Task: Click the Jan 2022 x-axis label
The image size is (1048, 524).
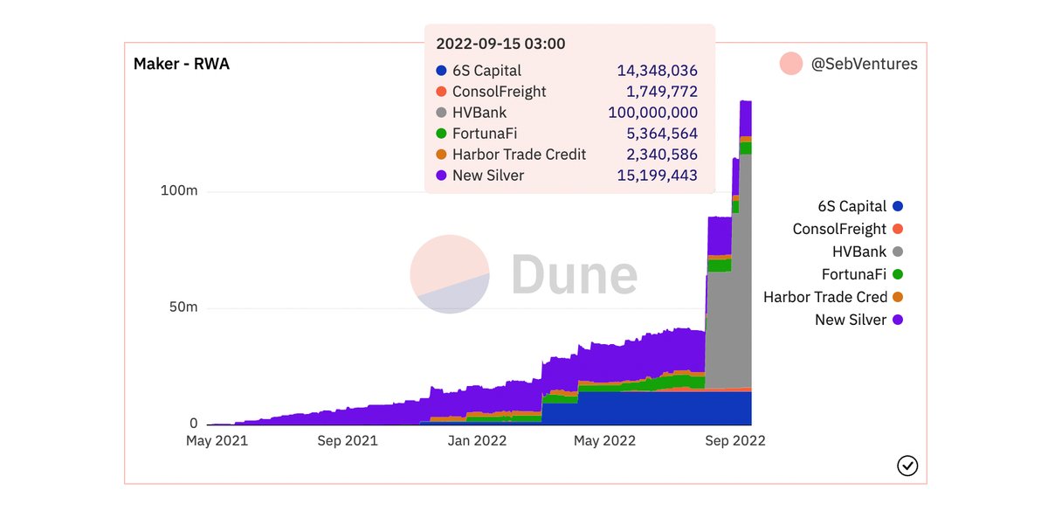Action: tap(476, 441)
